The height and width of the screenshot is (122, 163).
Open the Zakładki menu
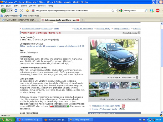[x=32, y=6]
